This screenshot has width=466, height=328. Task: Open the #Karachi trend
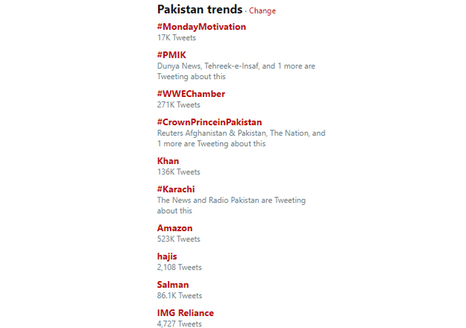pyautogui.click(x=177, y=189)
